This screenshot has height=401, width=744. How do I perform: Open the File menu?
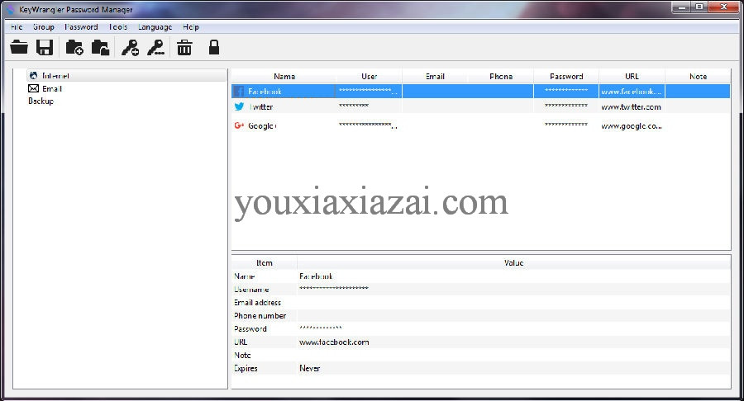(17, 27)
